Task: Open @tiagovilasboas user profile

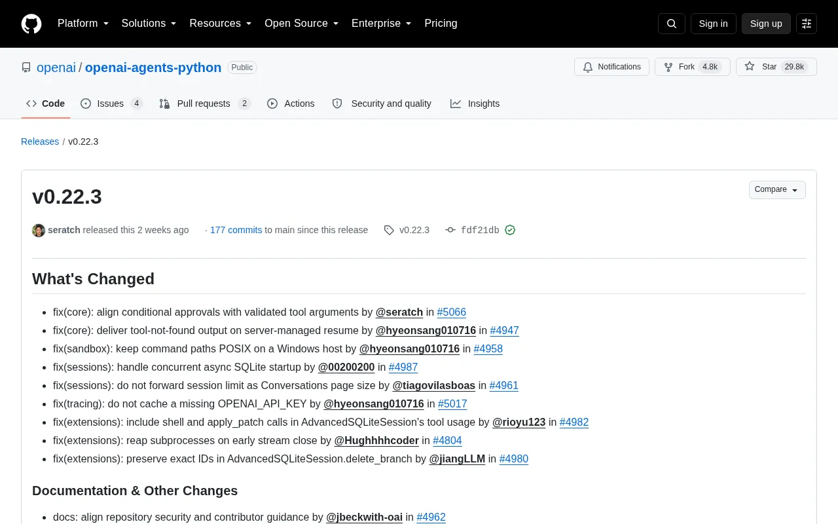Action: pyautogui.click(x=434, y=386)
